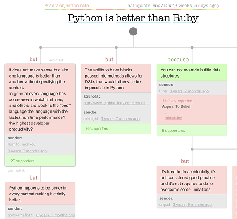Click the connector dot above 'it does not make sense' card
The image size is (237, 219).
click(x=41, y=47)
